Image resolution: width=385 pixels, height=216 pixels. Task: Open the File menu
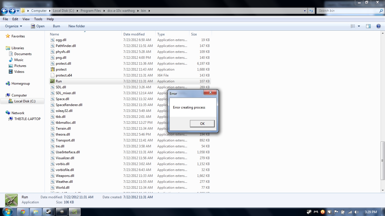pyautogui.click(x=5, y=19)
